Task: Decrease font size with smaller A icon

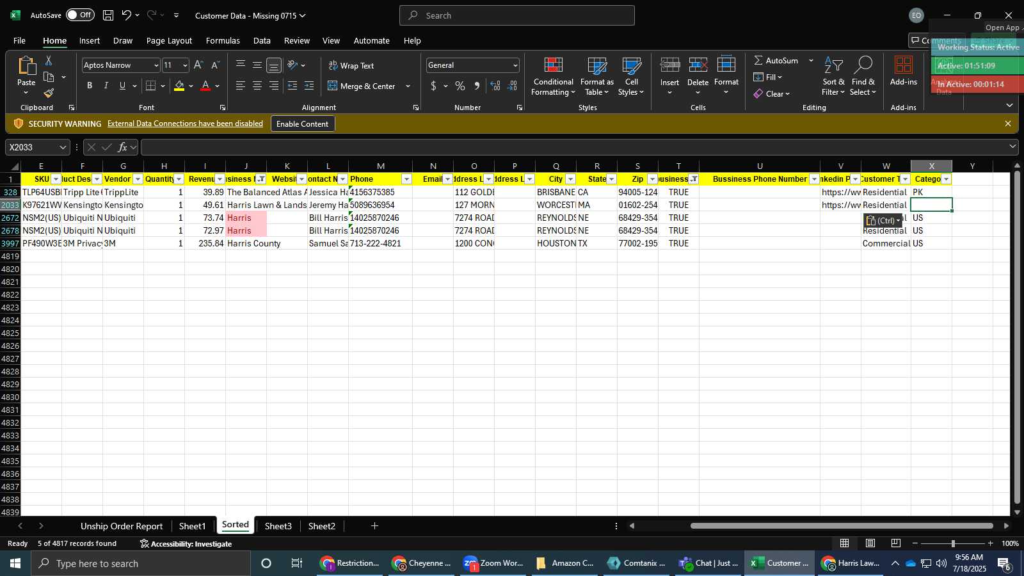Action: pos(215,65)
